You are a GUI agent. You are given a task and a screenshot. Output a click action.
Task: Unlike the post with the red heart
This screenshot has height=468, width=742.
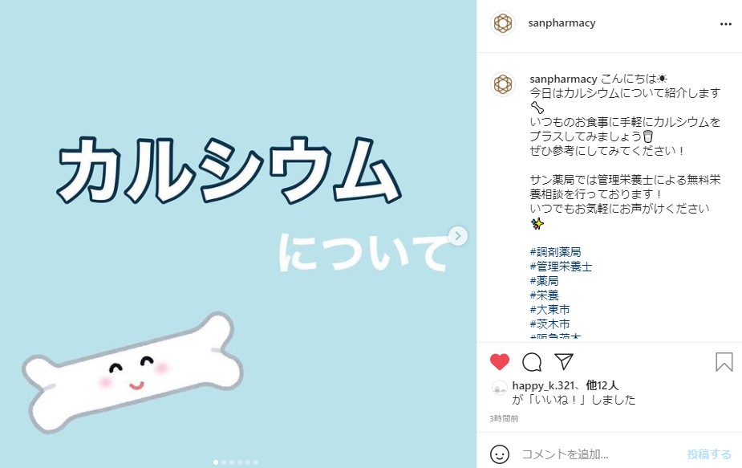[x=499, y=362]
